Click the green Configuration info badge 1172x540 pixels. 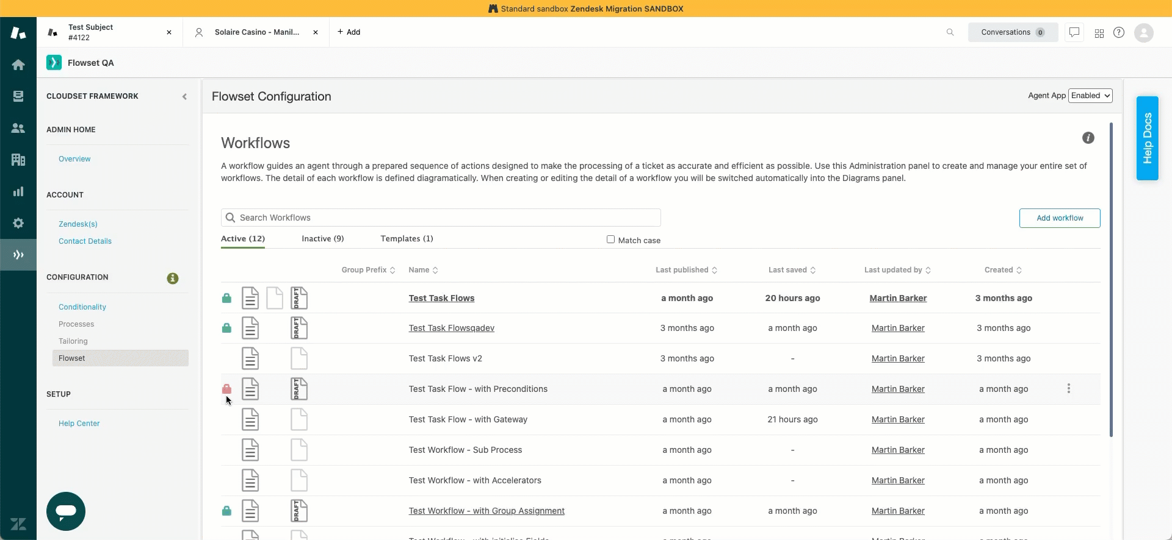click(173, 278)
